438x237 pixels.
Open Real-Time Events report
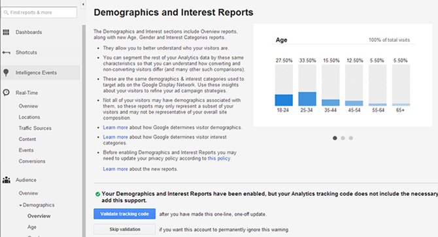coord(26,150)
